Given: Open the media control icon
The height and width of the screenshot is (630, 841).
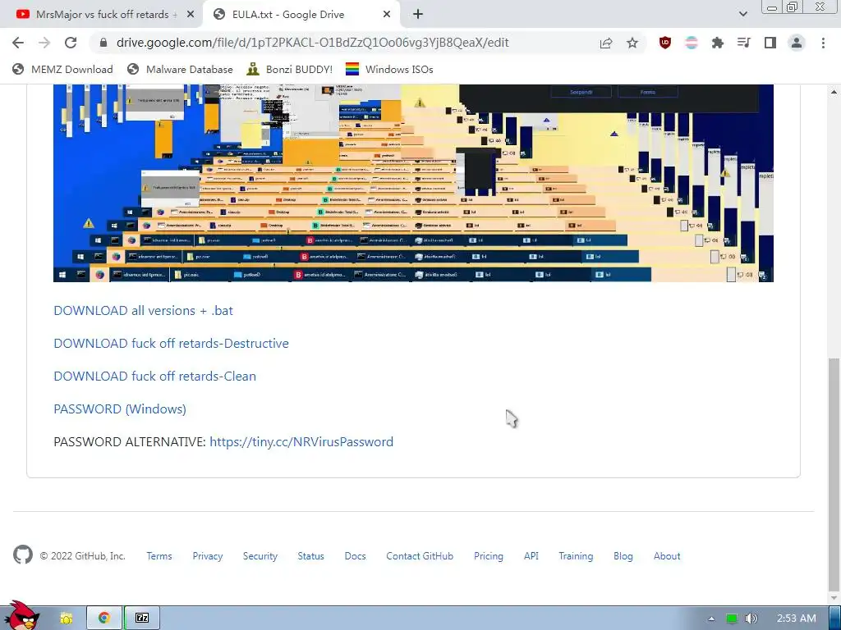Looking at the screenshot, I should click(744, 43).
